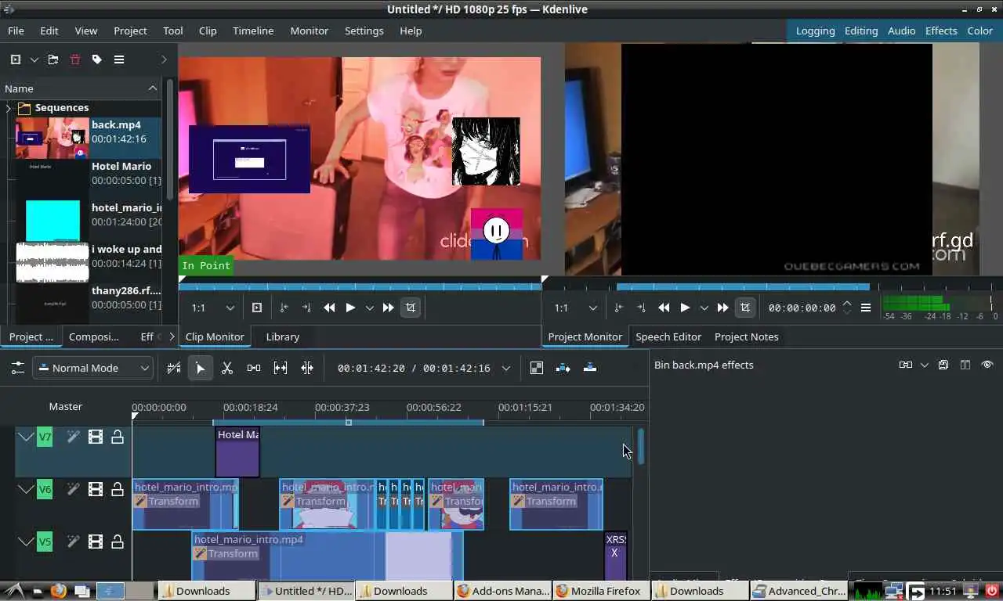Open the Clip menu
The image size is (1003, 601).
pyautogui.click(x=208, y=31)
